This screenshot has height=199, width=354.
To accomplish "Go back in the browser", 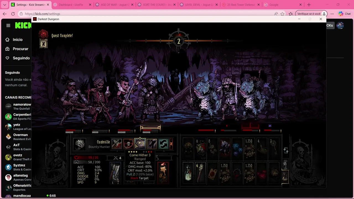I will [x=5, y=14].
